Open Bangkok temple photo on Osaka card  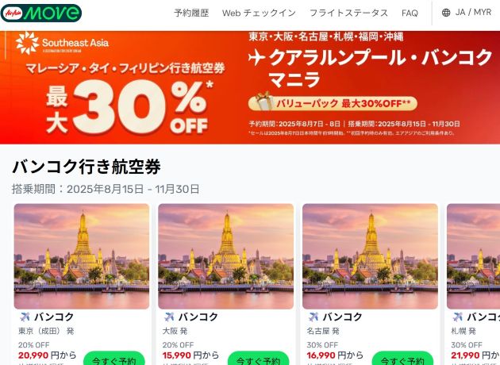click(x=225, y=256)
